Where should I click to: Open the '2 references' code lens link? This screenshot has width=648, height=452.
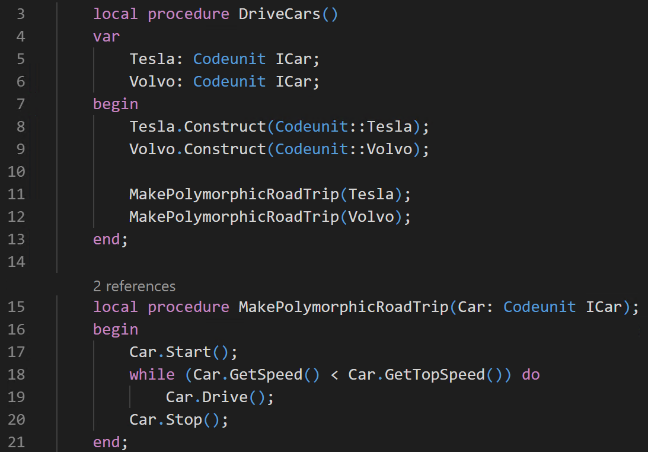[x=135, y=286]
